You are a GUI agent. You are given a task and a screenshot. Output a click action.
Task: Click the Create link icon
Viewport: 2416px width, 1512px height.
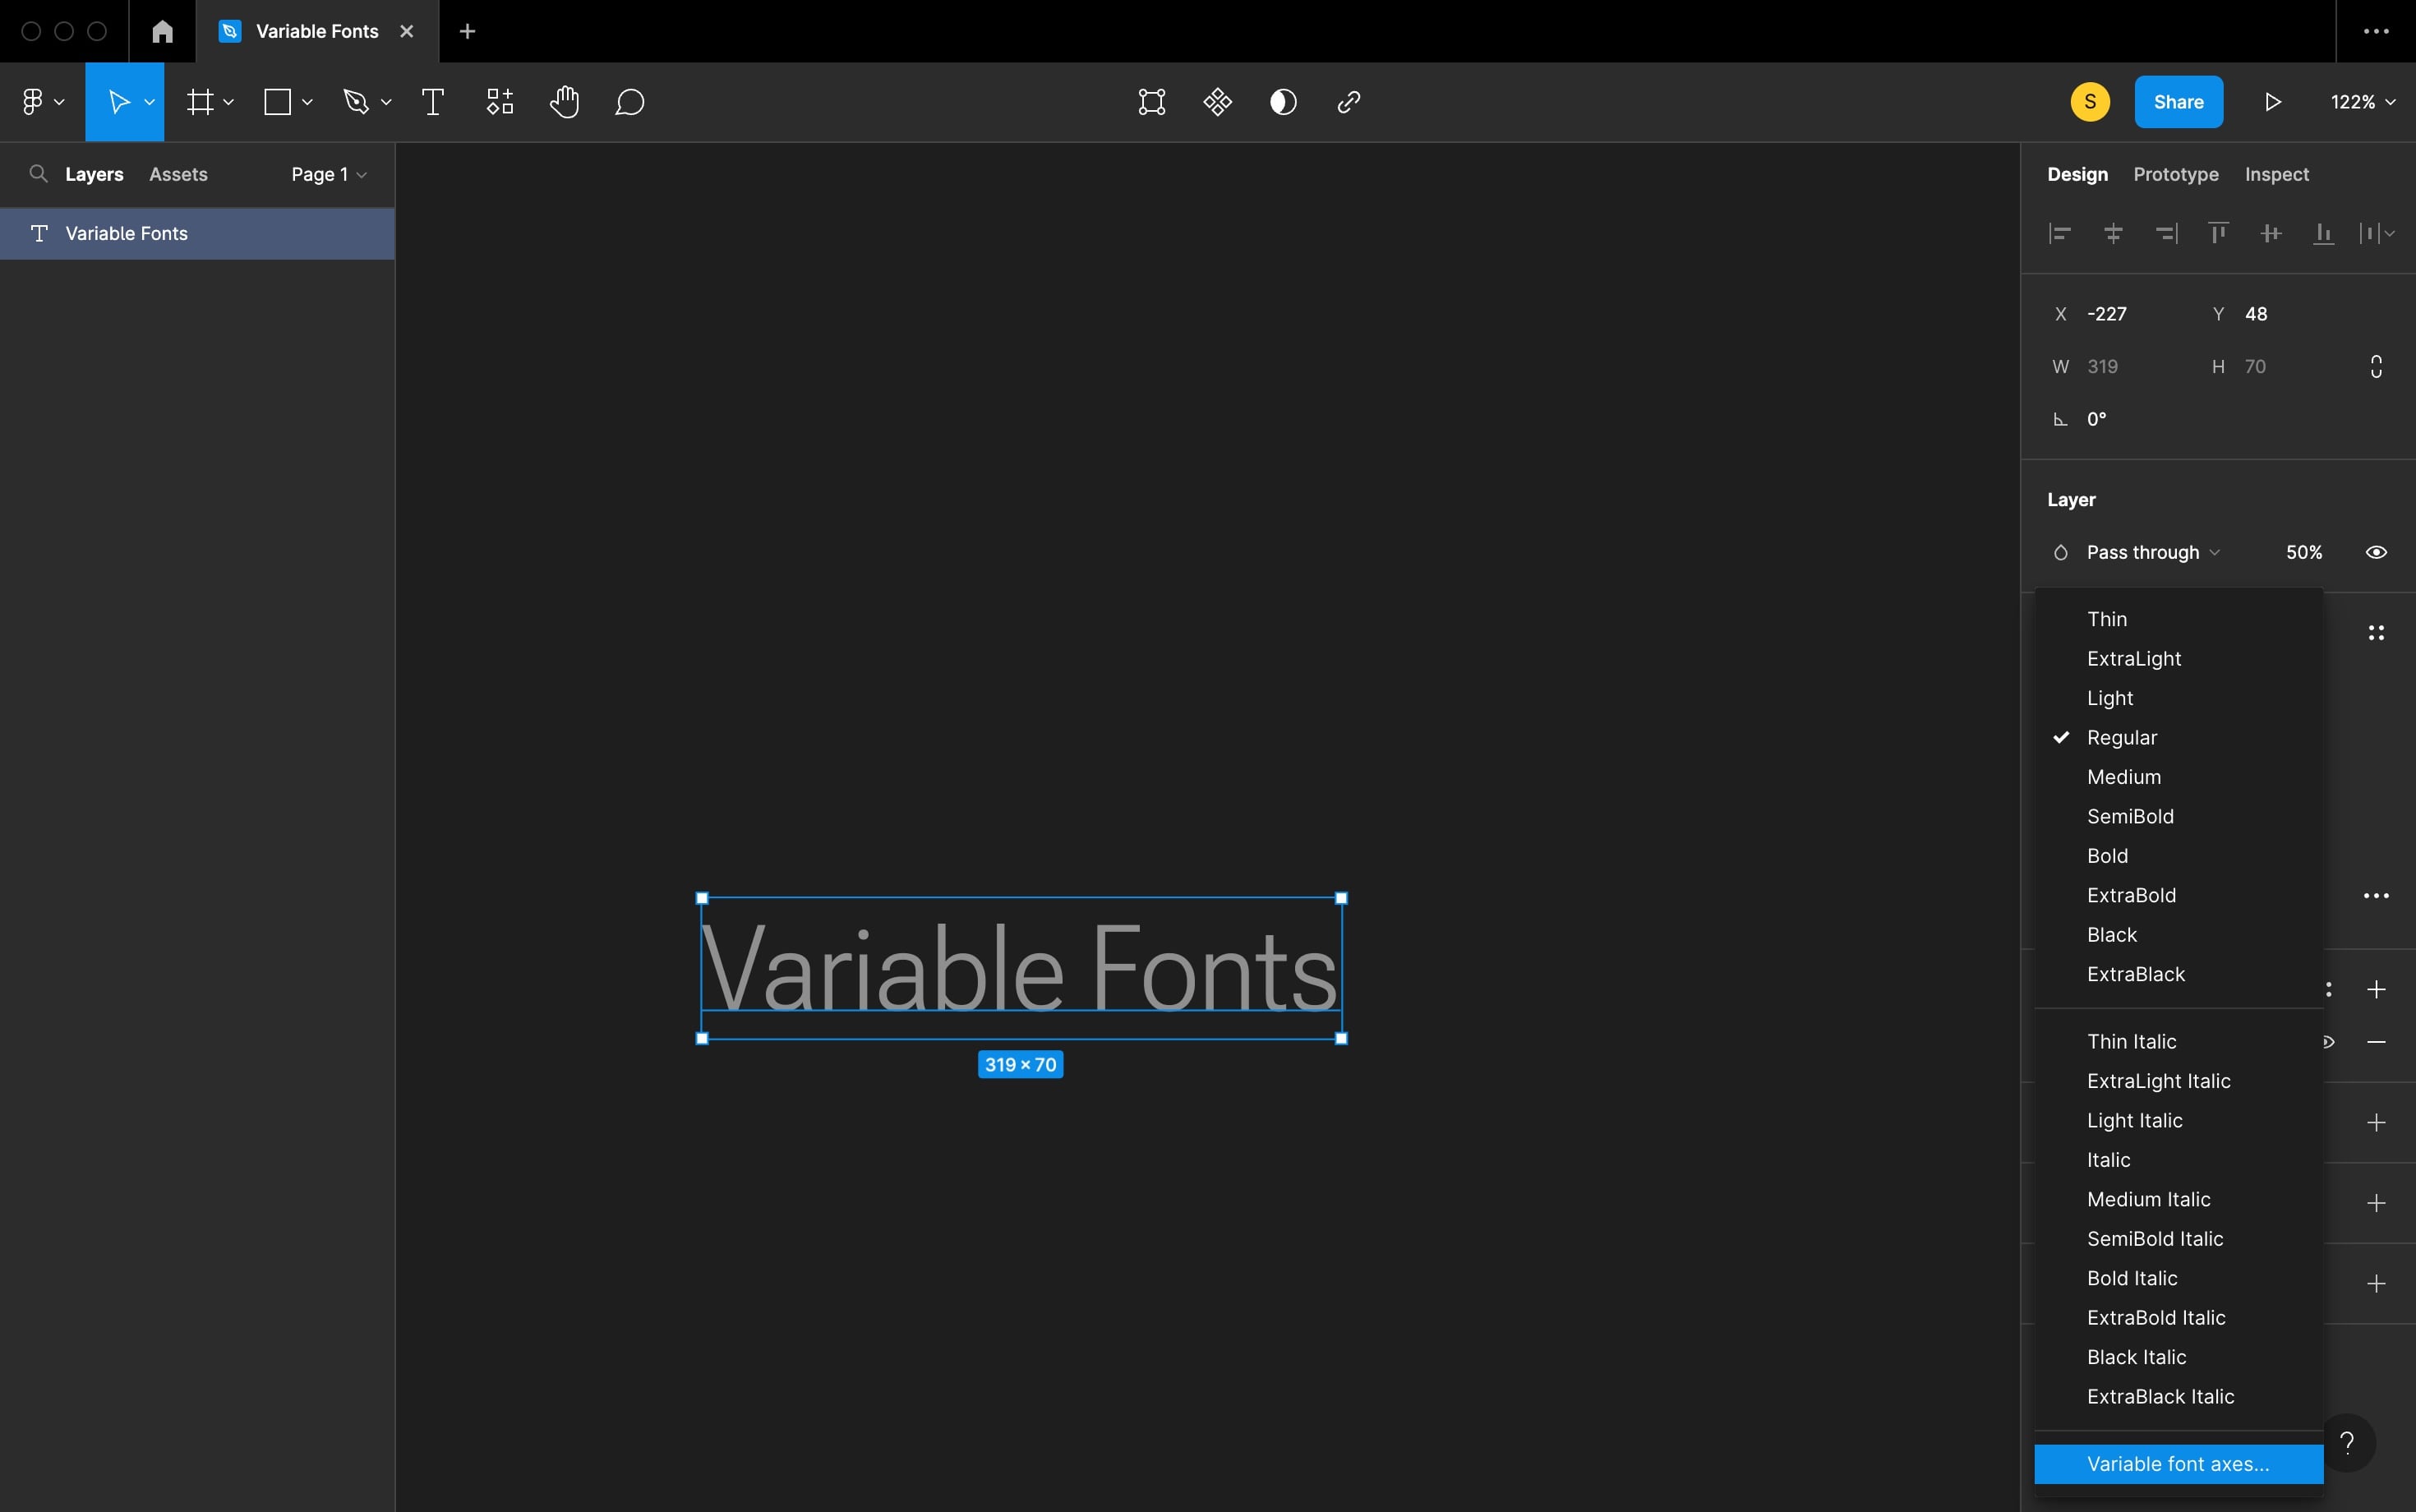pyautogui.click(x=1347, y=101)
